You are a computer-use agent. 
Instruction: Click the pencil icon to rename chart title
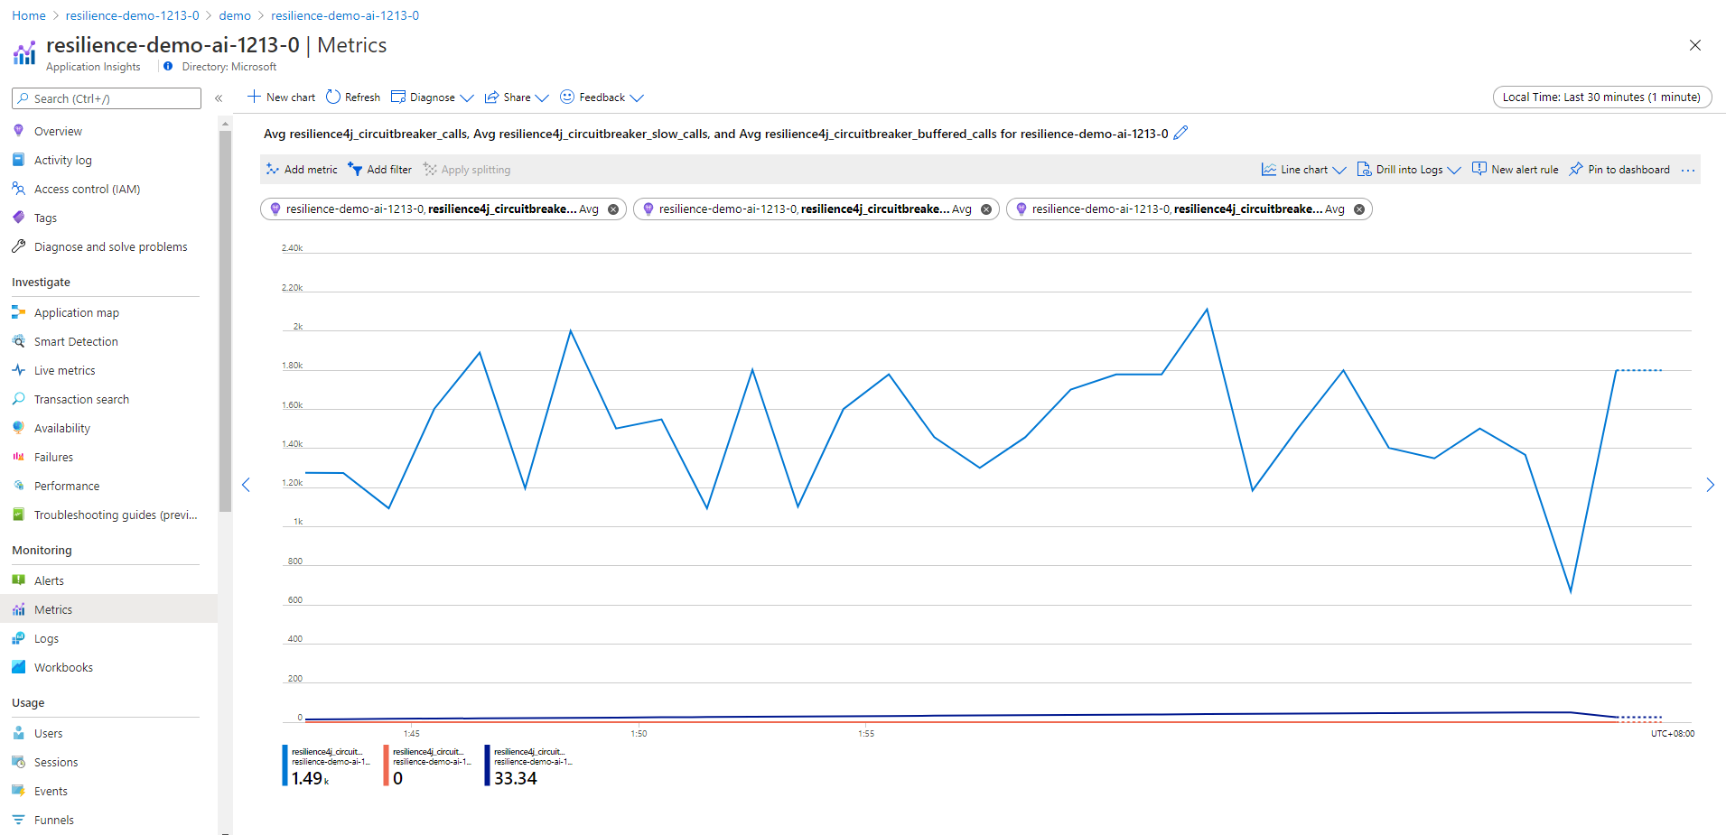point(1180,133)
